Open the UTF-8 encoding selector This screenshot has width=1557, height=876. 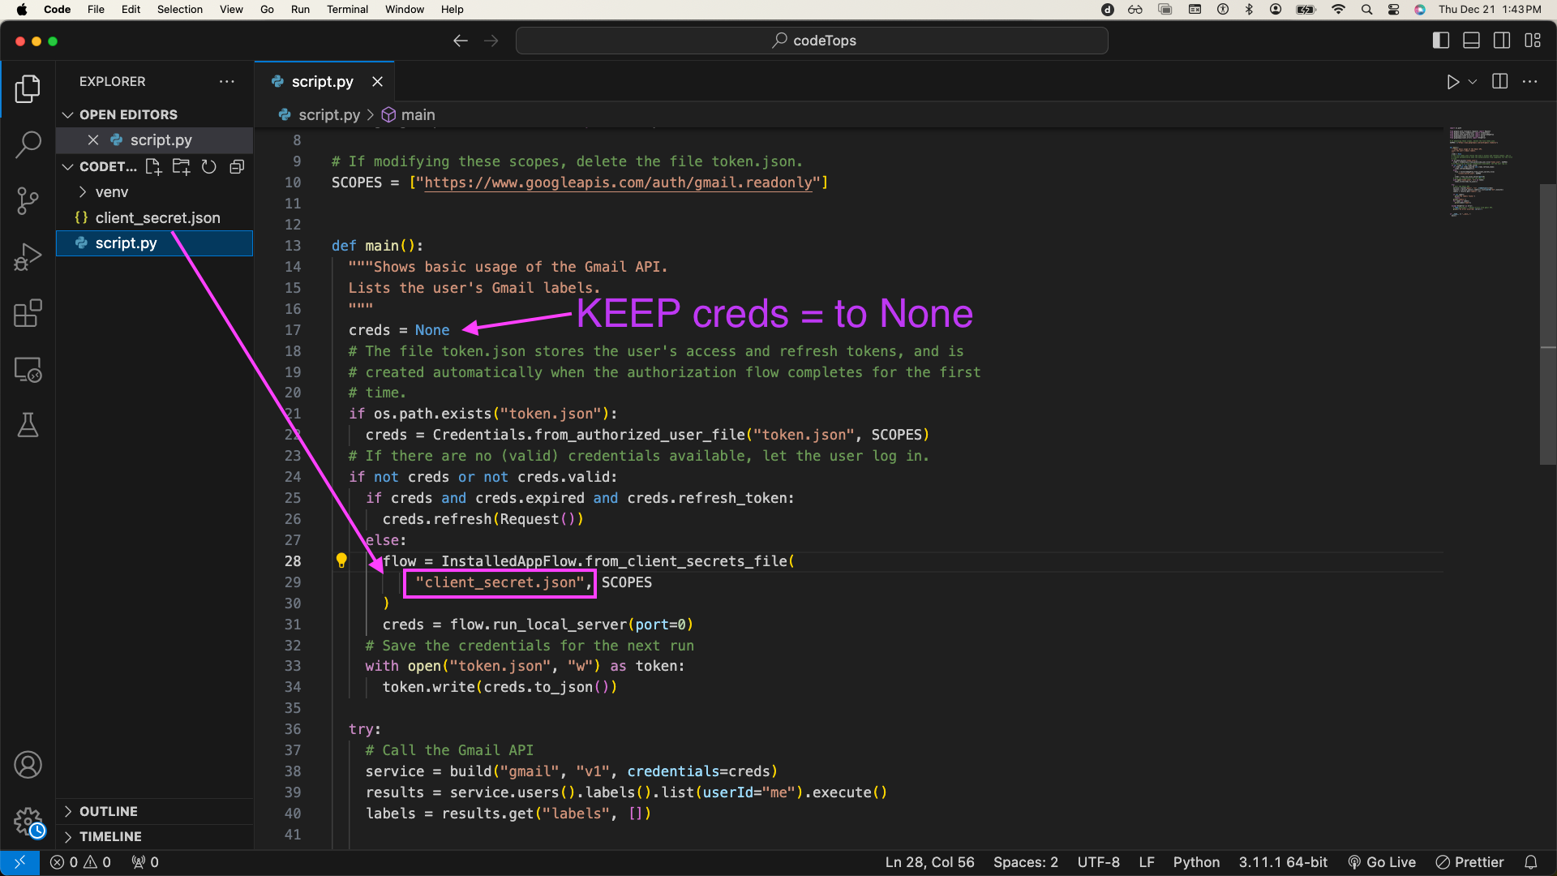tap(1098, 862)
